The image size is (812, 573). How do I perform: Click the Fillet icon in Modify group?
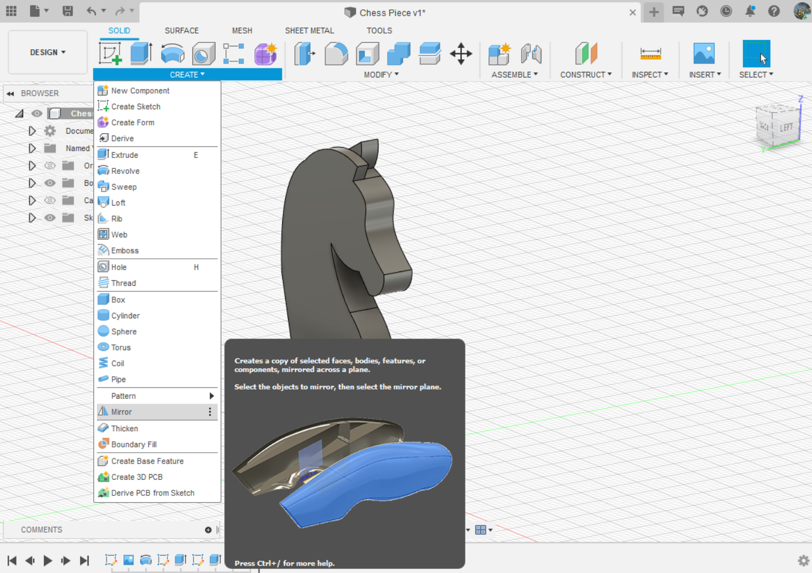point(336,53)
